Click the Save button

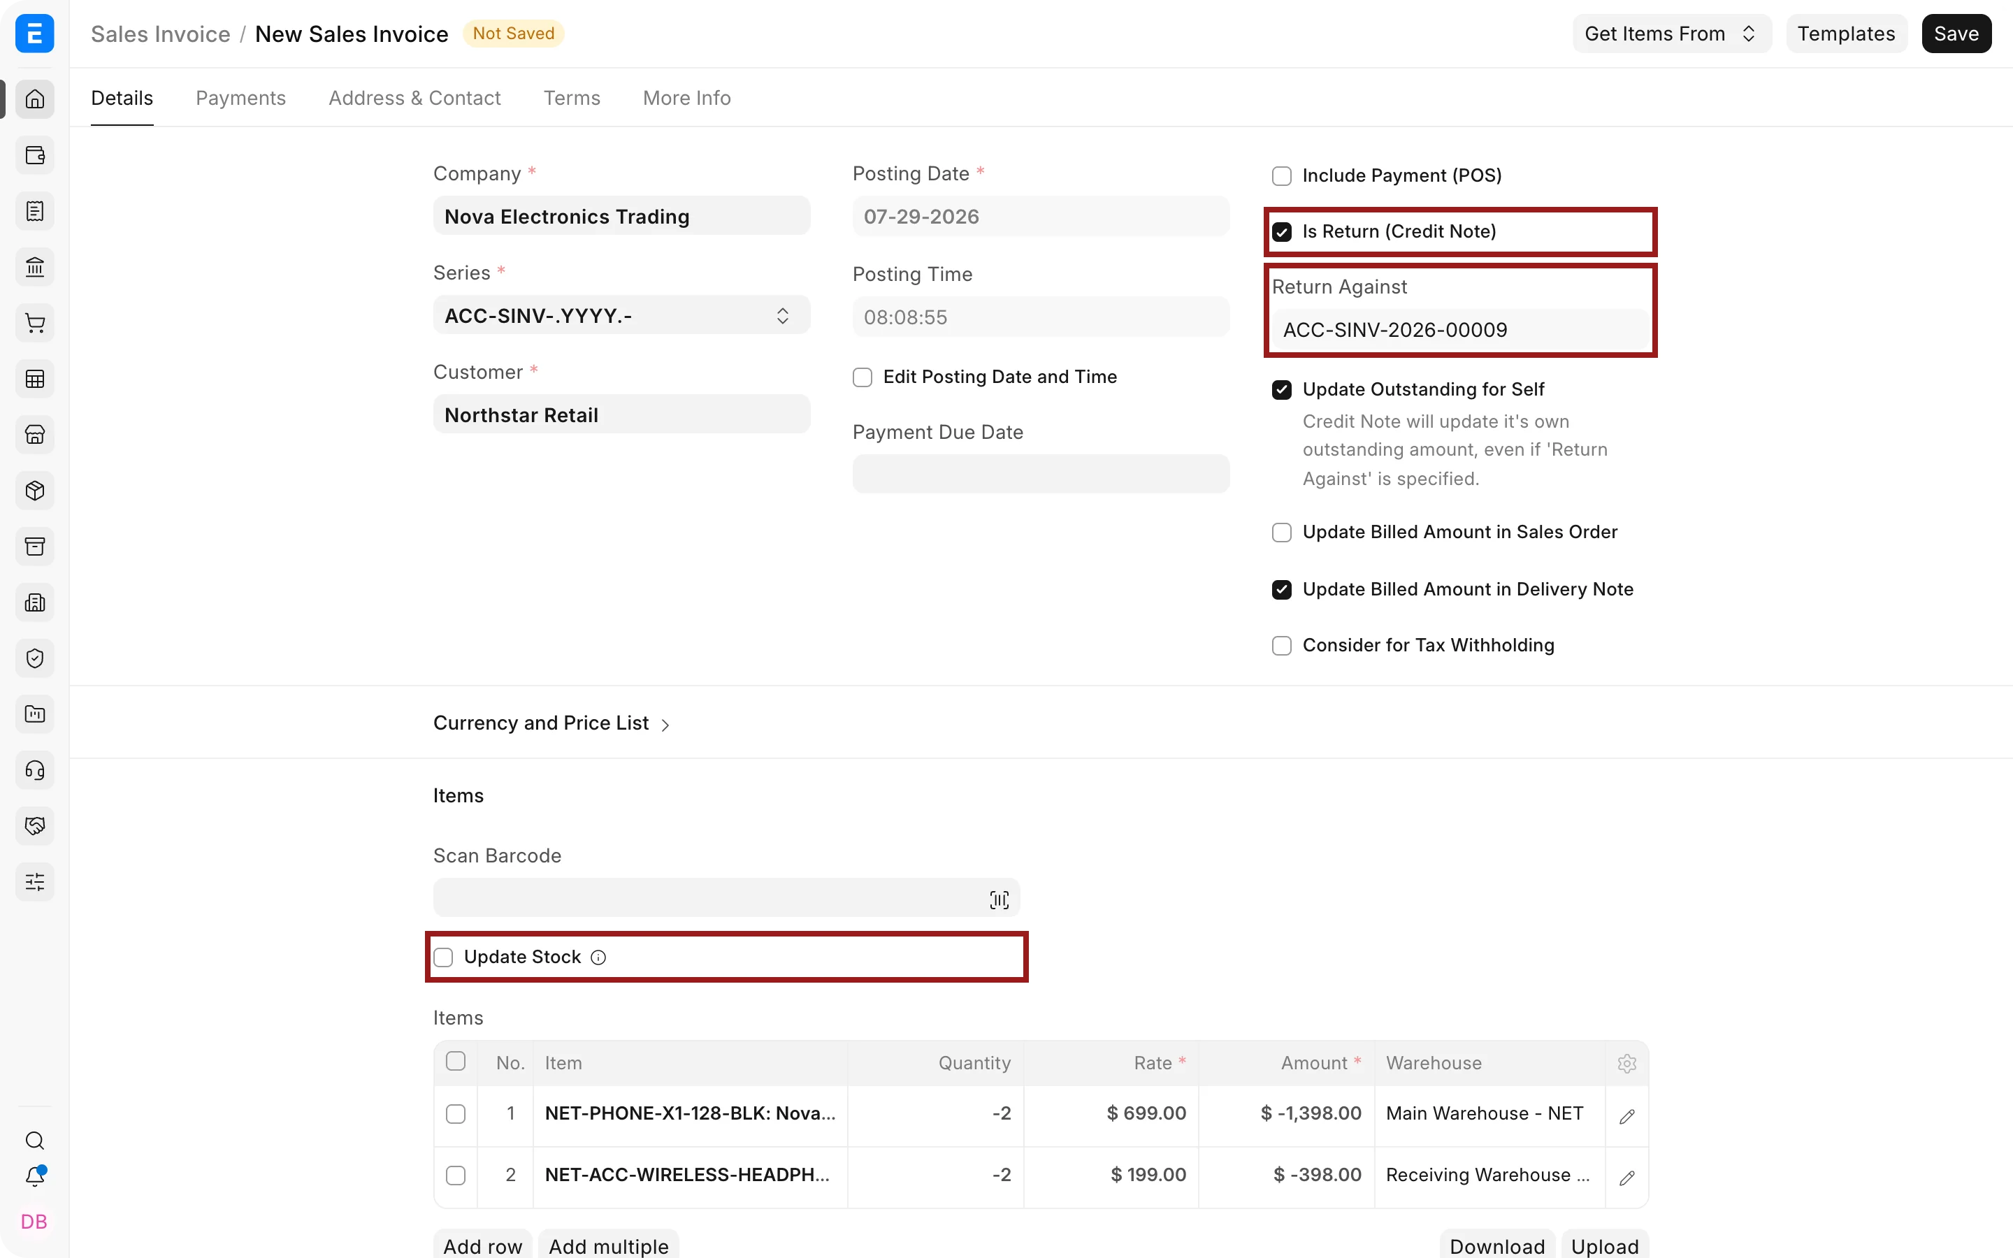[x=1956, y=34]
